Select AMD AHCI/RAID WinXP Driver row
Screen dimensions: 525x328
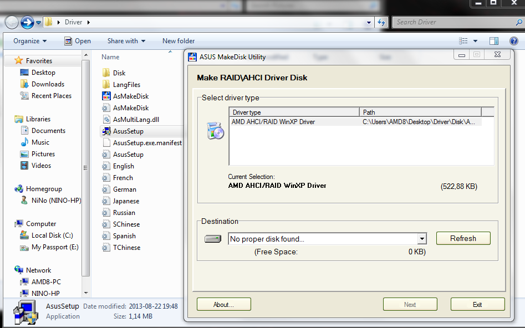point(355,122)
